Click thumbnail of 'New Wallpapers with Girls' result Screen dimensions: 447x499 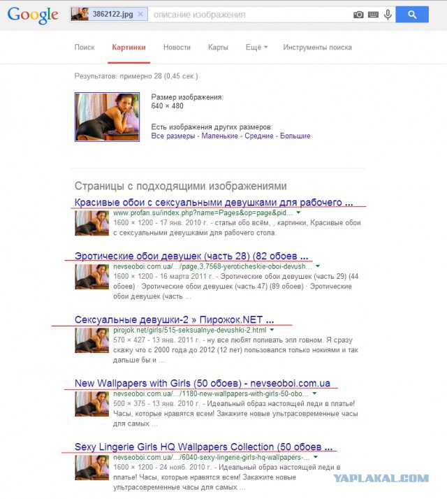pyautogui.click(x=91, y=404)
